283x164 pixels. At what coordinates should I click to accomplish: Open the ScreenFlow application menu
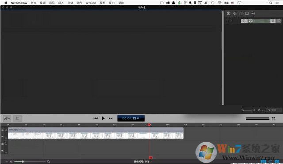[x=19, y=3]
